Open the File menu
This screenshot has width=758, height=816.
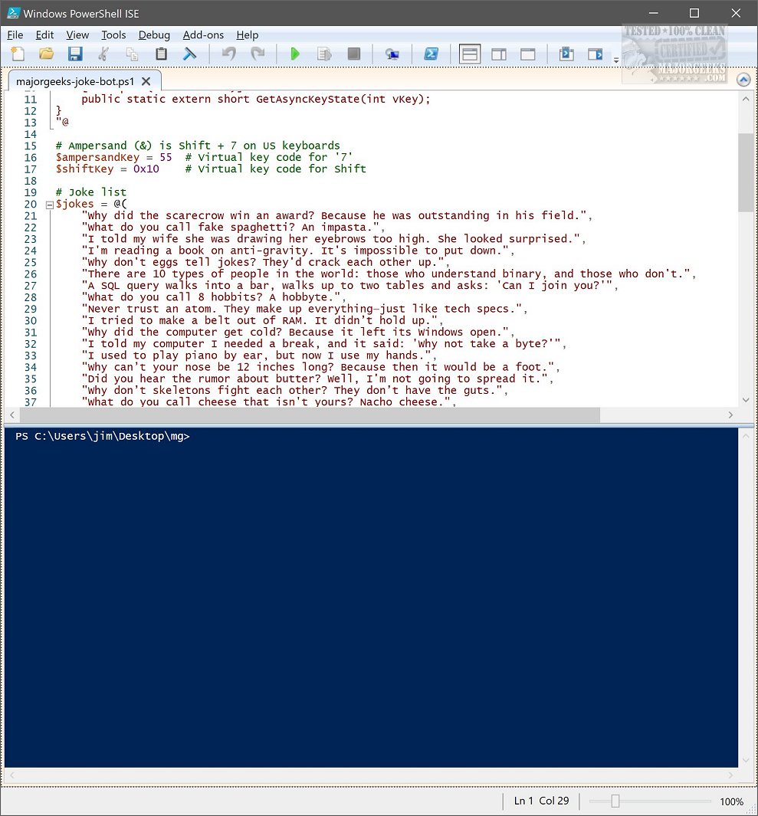(x=15, y=35)
